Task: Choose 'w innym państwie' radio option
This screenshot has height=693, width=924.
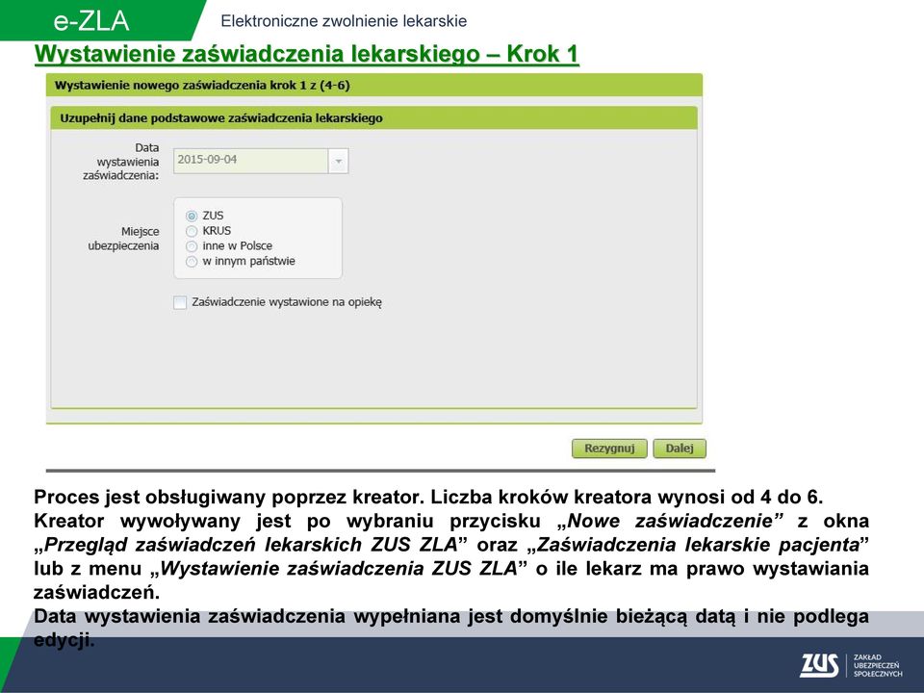Action: click(192, 262)
